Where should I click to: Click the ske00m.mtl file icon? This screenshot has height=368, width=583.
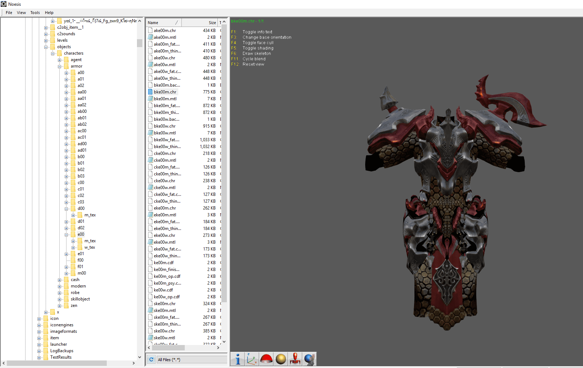[x=151, y=310]
